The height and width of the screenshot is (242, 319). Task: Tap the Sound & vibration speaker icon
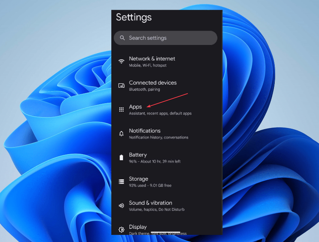pyautogui.click(x=121, y=206)
